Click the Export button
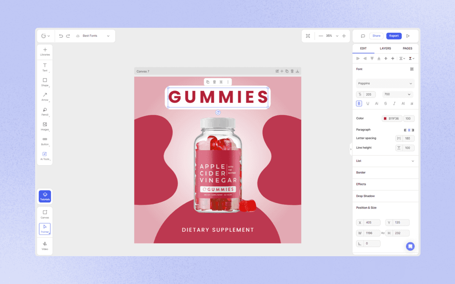 (394, 35)
